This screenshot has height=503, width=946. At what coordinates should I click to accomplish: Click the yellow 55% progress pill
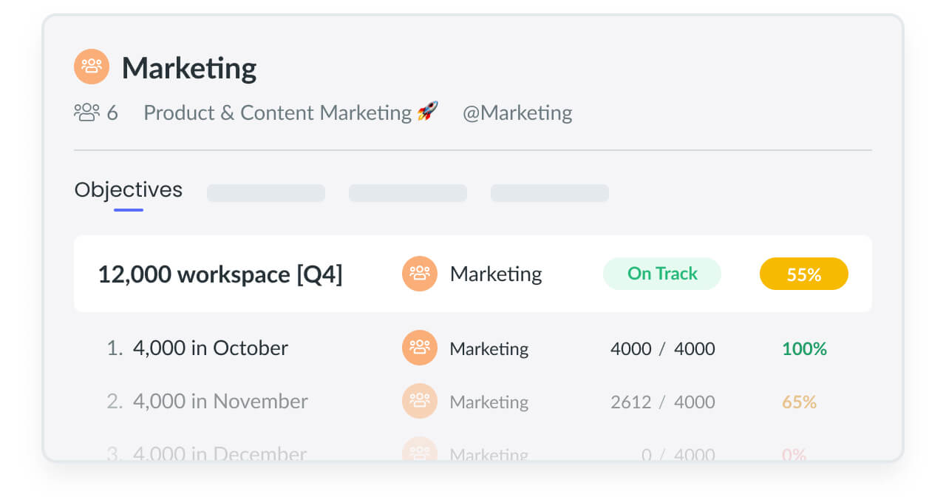point(804,274)
